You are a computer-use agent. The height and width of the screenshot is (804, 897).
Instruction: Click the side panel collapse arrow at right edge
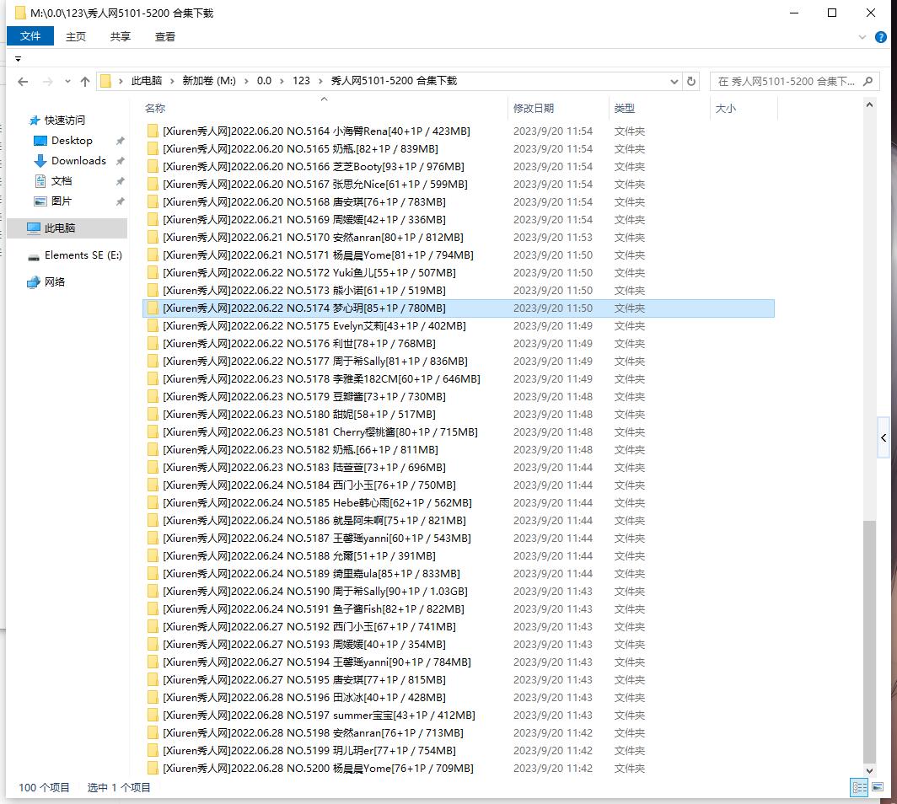(884, 437)
